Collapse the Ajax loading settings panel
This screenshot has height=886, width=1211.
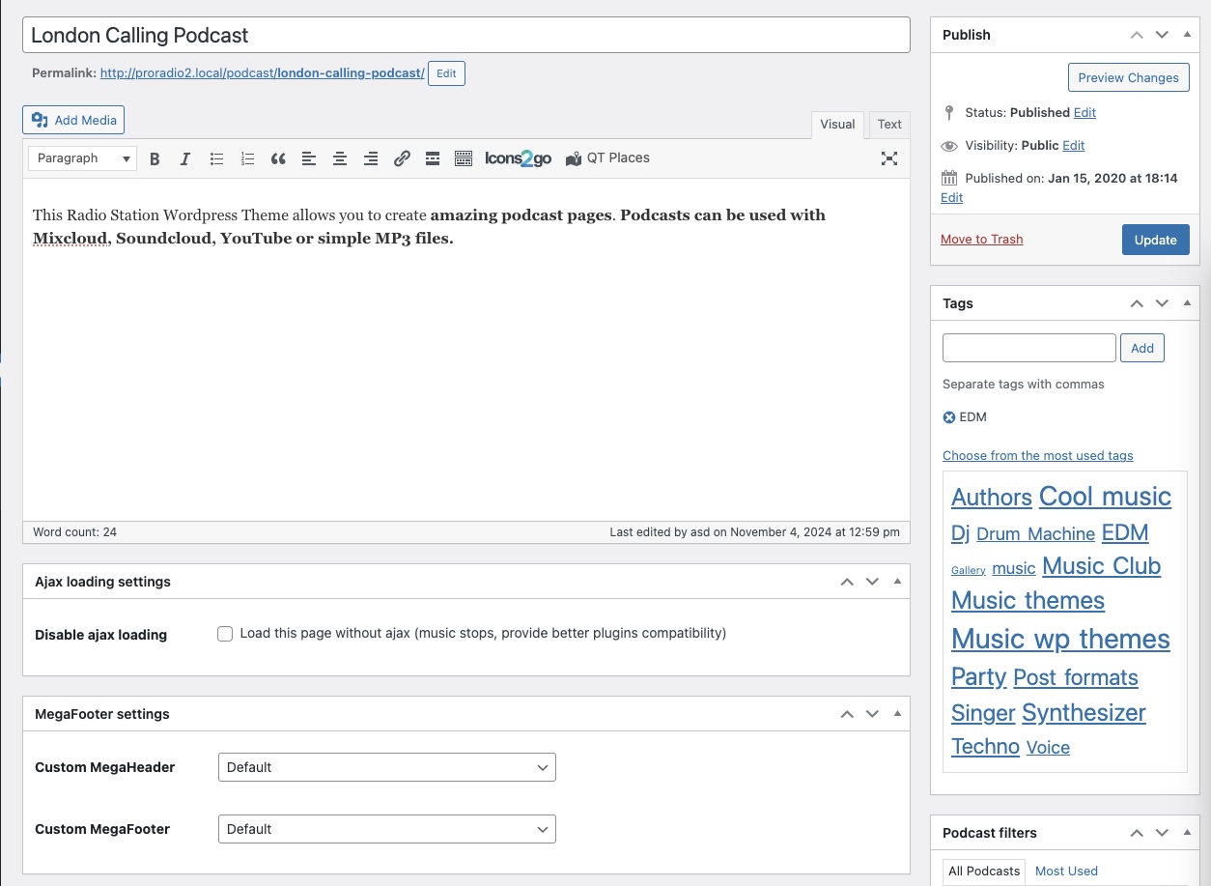pos(897,582)
